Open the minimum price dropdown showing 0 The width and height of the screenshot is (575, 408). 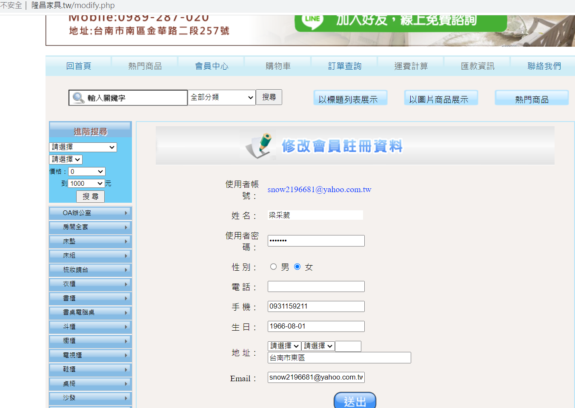(87, 172)
